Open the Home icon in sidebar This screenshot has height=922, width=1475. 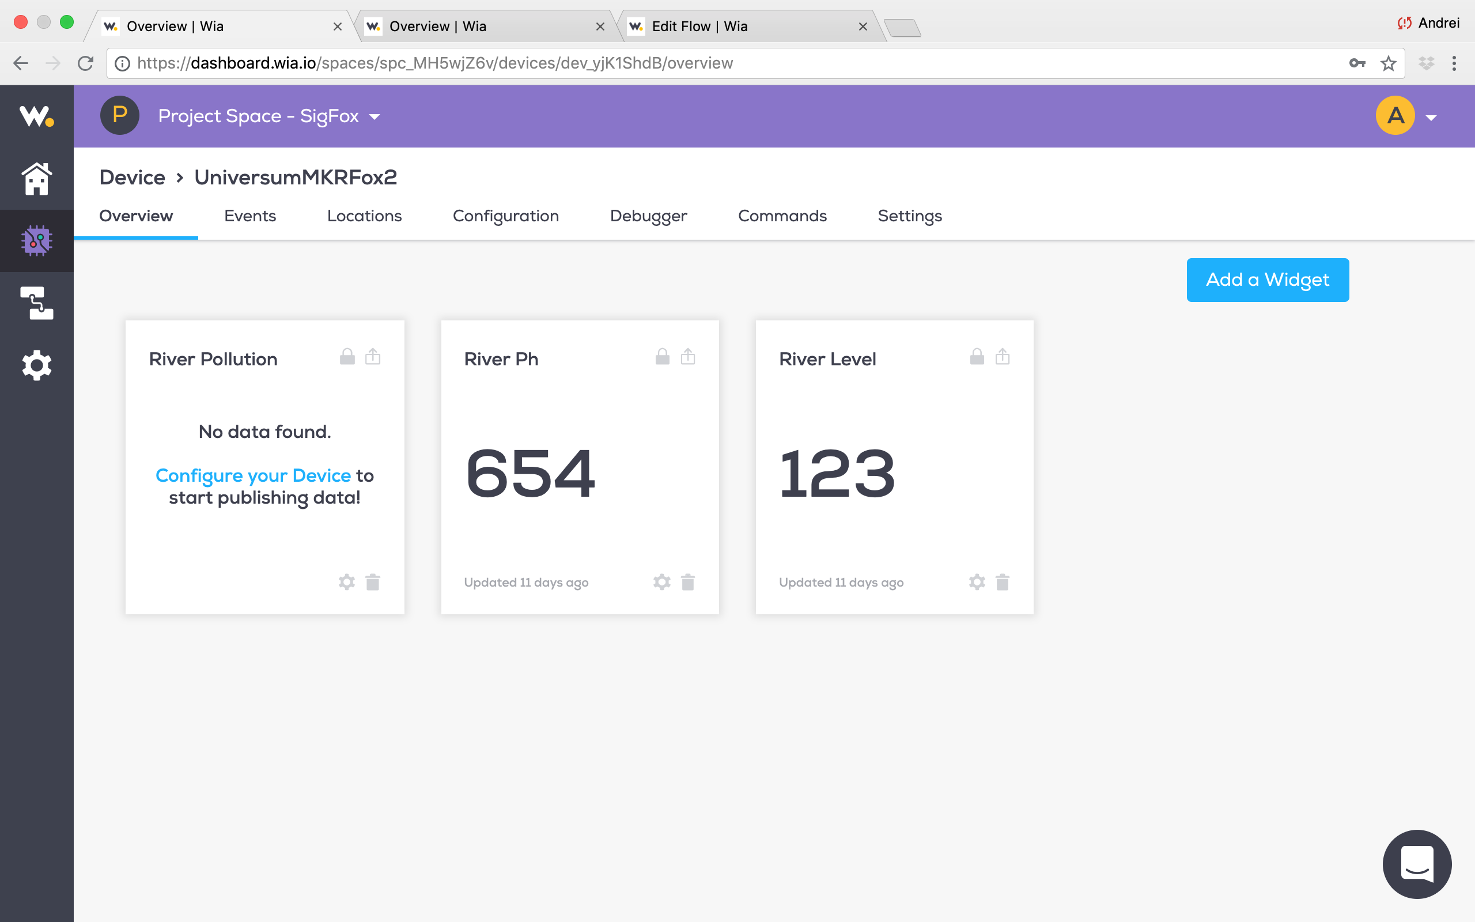pyautogui.click(x=36, y=179)
